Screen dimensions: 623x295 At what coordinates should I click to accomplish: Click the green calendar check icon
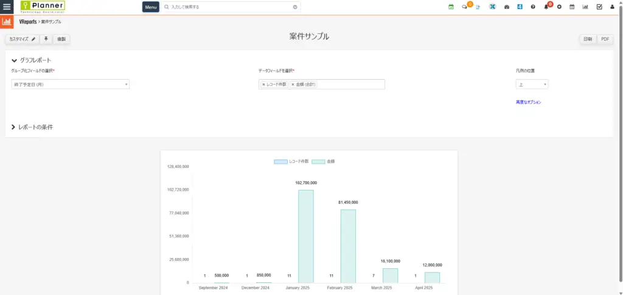[x=451, y=7]
